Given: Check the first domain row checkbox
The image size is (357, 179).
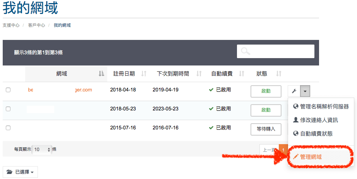Looking at the screenshot, I should [x=8, y=90].
